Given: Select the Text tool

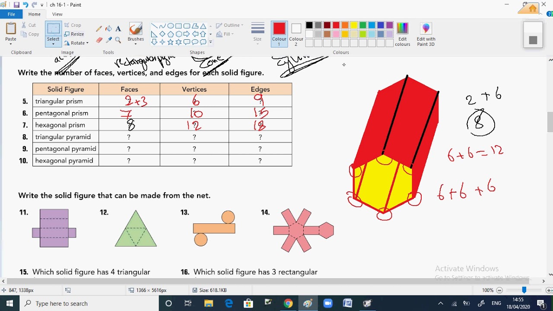Looking at the screenshot, I should click(118, 29).
